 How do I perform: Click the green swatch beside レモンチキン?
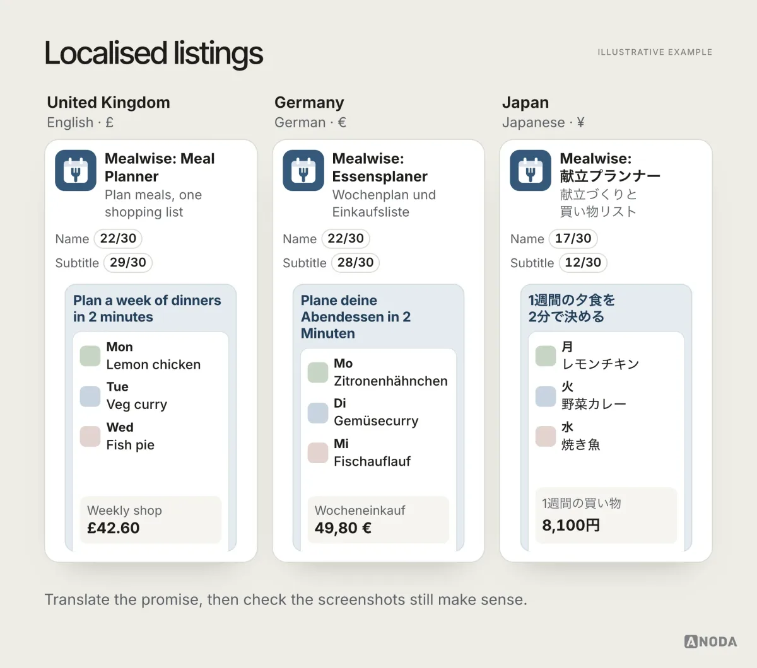[x=546, y=356]
